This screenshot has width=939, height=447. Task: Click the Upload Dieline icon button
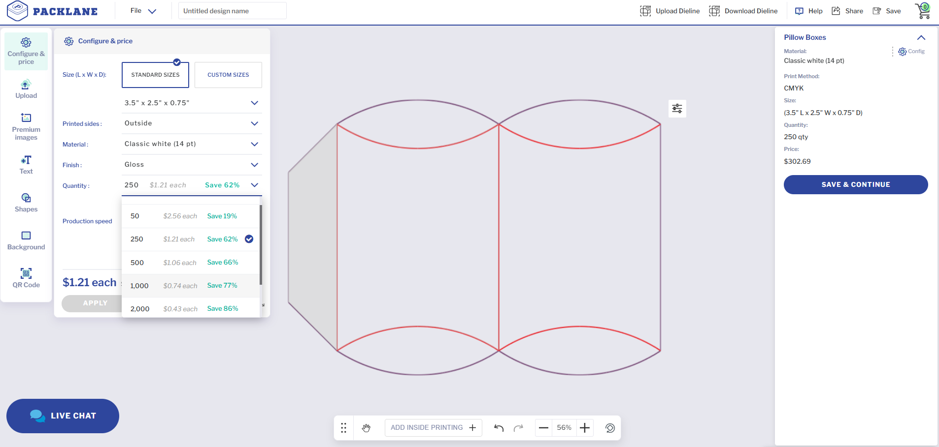(x=670, y=11)
